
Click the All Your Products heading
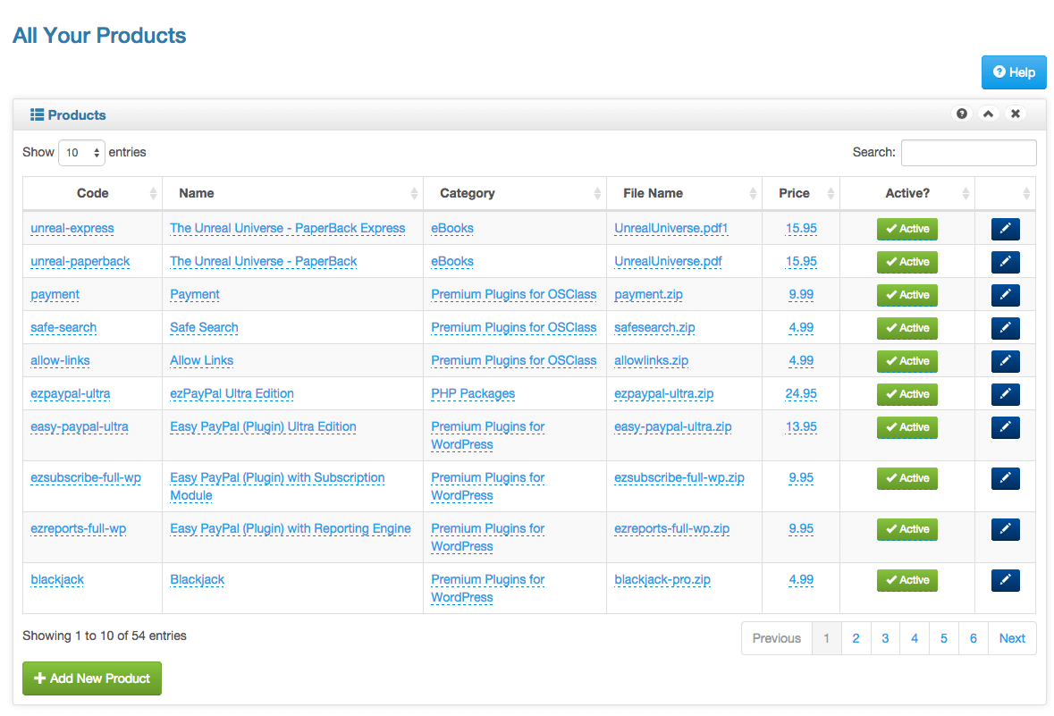pyautogui.click(x=99, y=35)
